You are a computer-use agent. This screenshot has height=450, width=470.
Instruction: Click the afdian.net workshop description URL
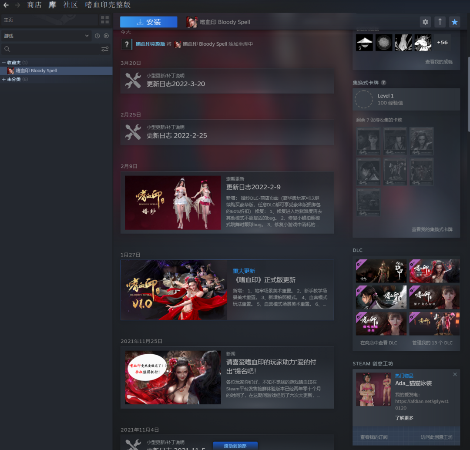[422, 405]
